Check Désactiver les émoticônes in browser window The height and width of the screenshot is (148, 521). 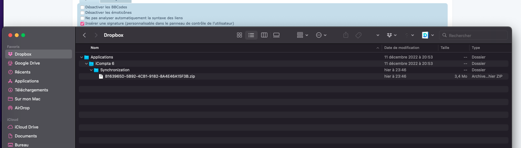point(82,13)
